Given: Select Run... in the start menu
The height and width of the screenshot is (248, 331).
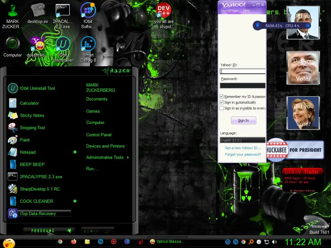Looking at the screenshot, I should pyautogui.click(x=91, y=169).
